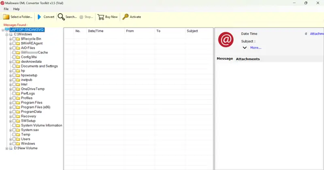Click the Temp folder icon
The width and height of the screenshot is (324, 170).
18,134
